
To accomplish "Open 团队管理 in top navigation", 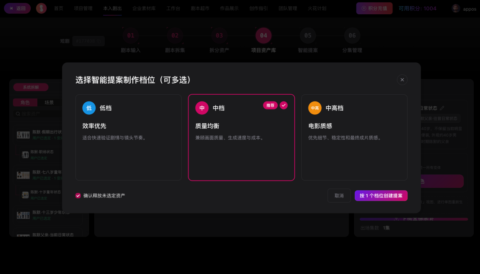I will [288, 8].
